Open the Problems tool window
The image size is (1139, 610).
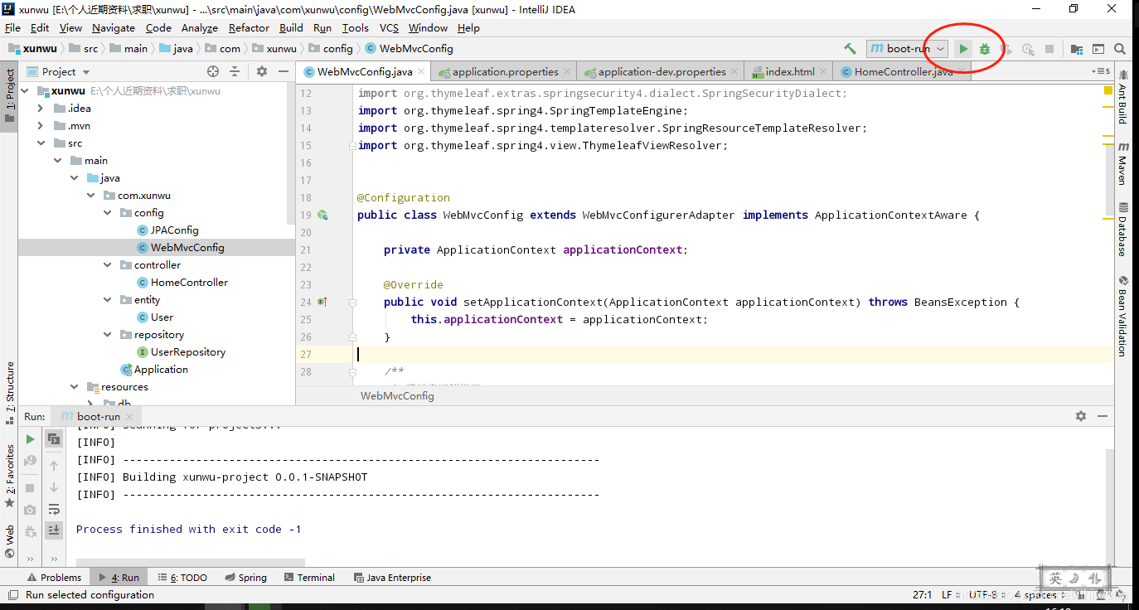tap(54, 578)
